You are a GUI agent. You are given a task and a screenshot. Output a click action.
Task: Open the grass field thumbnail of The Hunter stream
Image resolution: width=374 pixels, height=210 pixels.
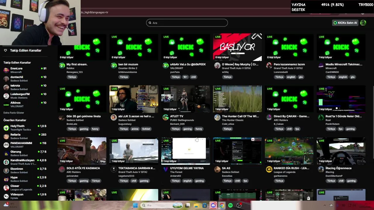(238, 99)
